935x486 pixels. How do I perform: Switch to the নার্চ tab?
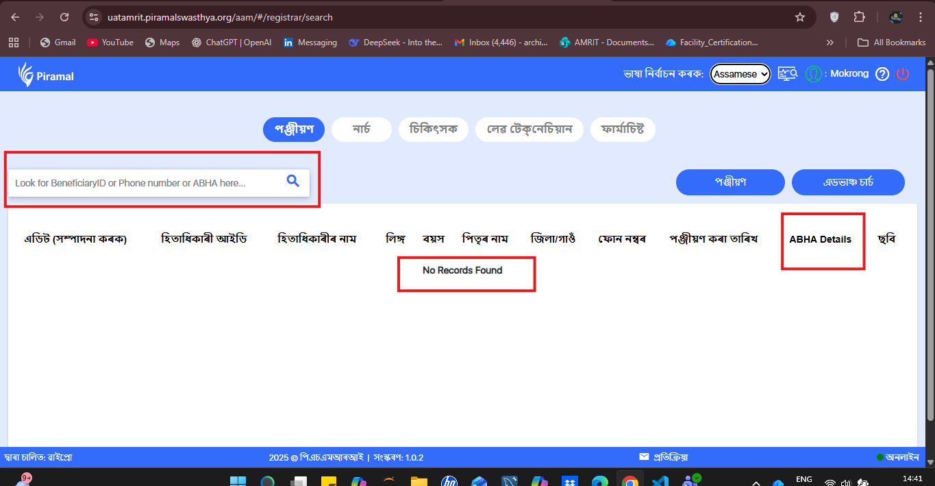pos(361,130)
